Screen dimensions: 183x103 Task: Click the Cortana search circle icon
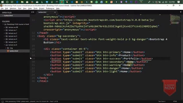point(7,2)
